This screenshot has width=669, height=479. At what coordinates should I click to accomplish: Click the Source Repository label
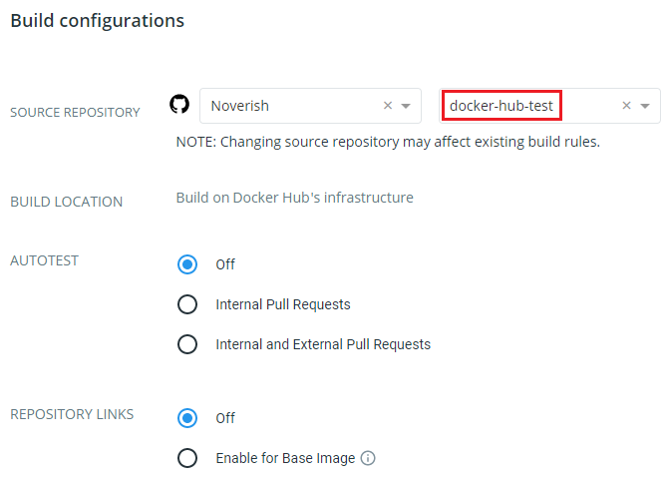[x=75, y=113]
